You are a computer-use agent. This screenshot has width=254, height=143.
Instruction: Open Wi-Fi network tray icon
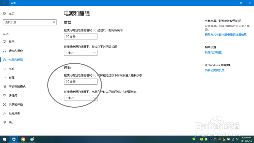coord(233,139)
